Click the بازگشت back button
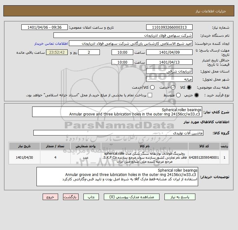The width and height of the screenshot is (238, 230). tap(71, 197)
